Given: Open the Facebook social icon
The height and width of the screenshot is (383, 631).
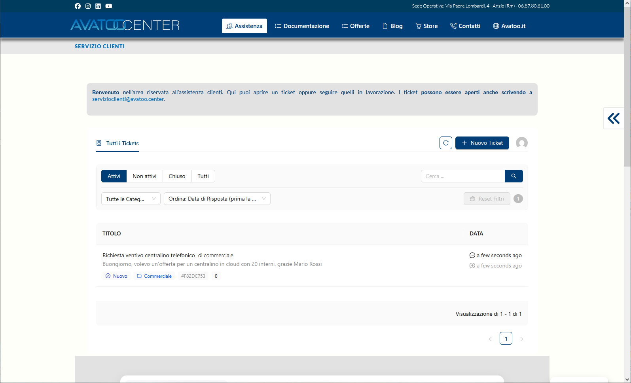Looking at the screenshot, I should click(78, 6).
